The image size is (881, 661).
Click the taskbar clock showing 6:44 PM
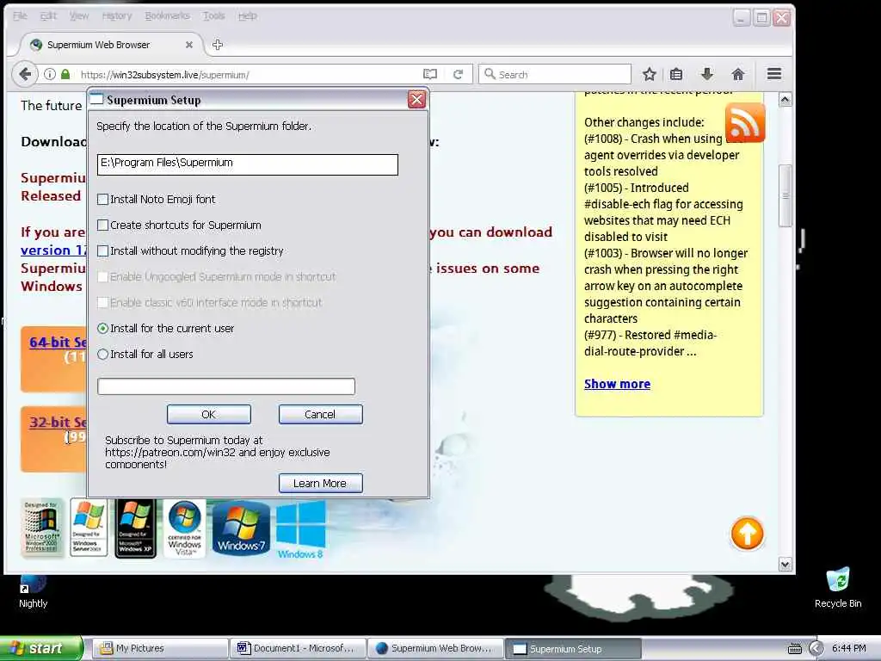tap(849, 649)
